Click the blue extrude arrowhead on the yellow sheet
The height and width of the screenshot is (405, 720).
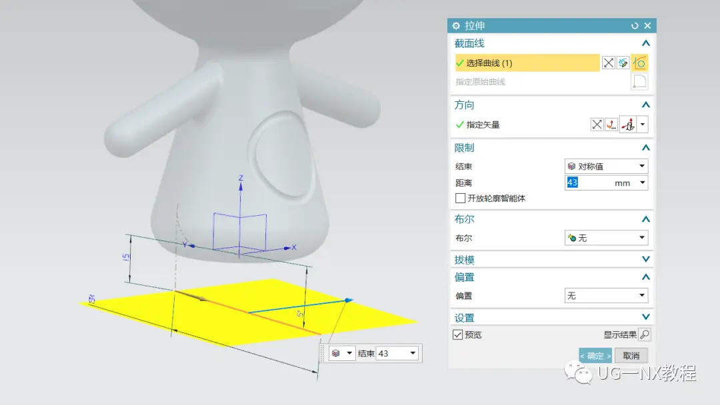pyautogui.click(x=349, y=300)
